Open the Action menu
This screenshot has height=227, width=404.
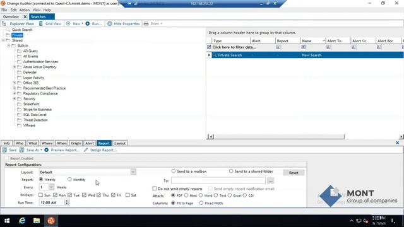coord(25,10)
